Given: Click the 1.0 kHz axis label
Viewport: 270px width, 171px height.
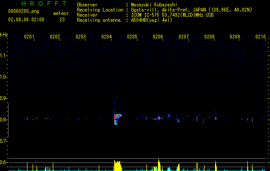Looking at the screenshot, I should 3,77.
